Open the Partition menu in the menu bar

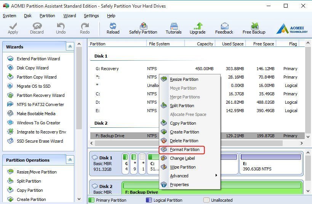pos(47,16)
